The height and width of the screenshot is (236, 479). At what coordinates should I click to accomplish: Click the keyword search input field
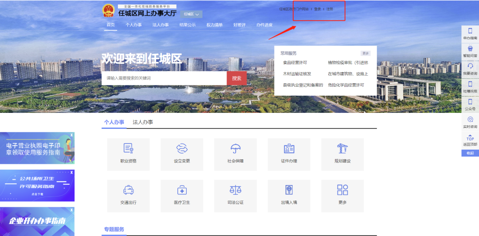164,78
